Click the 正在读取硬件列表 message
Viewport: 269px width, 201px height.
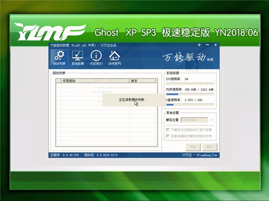tap(134, 100)
